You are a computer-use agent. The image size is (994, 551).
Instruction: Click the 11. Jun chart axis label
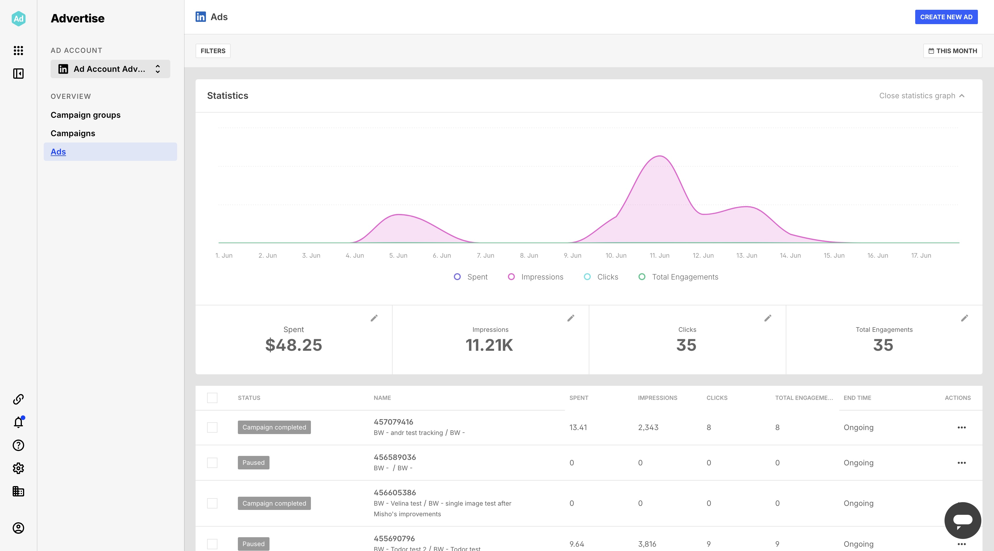pos(660,255)
